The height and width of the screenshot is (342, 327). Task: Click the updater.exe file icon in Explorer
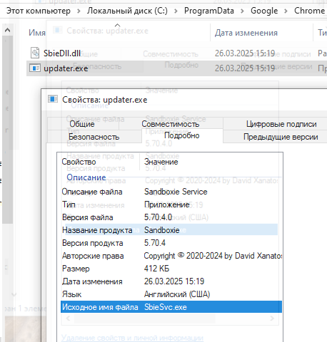point(35,68)
